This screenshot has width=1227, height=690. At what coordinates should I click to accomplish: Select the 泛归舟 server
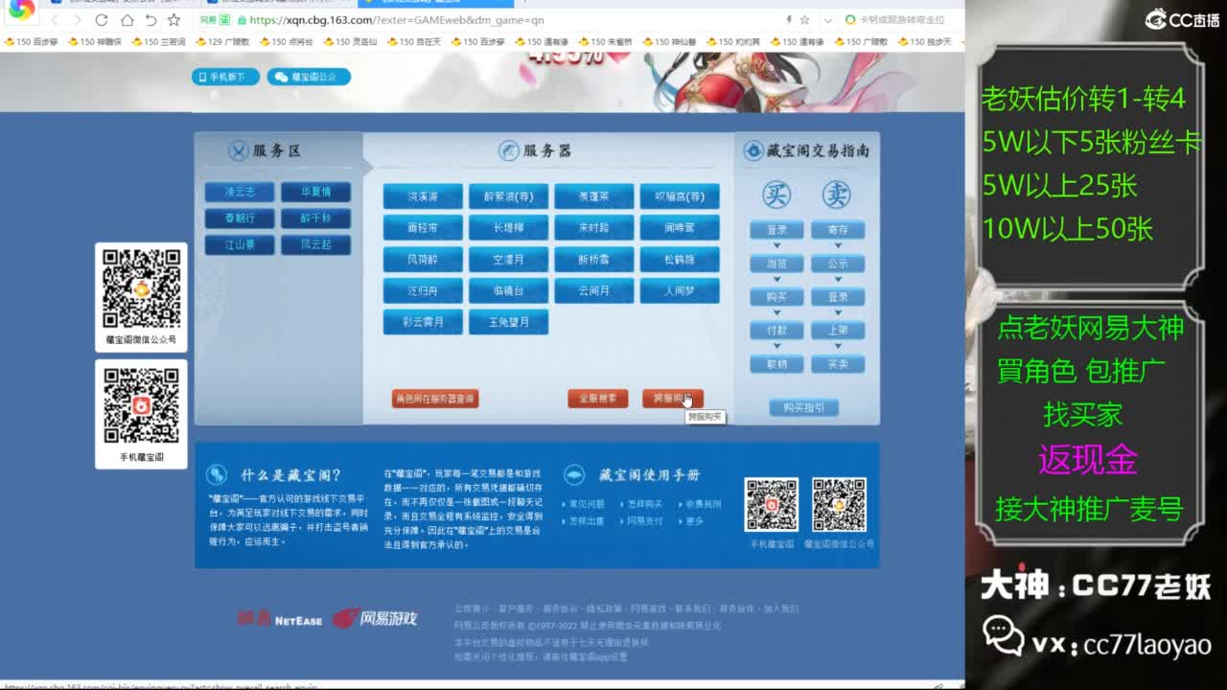click(423, 291)
